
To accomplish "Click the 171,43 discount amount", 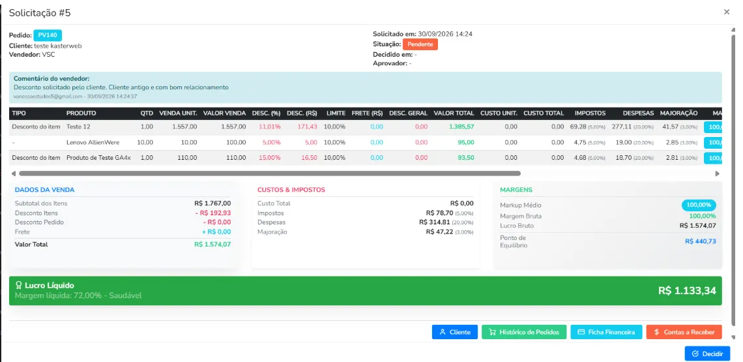I will pos(307,127).
